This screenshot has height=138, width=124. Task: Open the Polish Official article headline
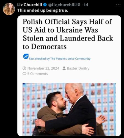[x=68, y=34]
